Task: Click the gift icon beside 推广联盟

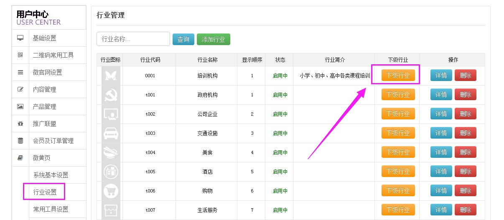Action: (x=20, y=124)
